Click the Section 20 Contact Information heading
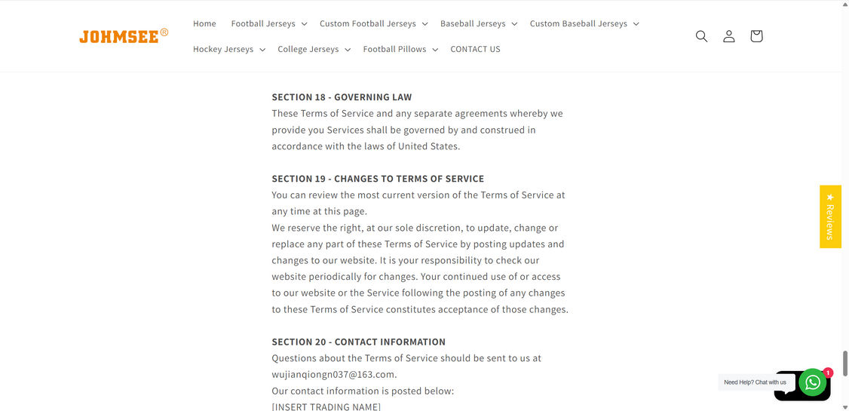 (358, 342)
